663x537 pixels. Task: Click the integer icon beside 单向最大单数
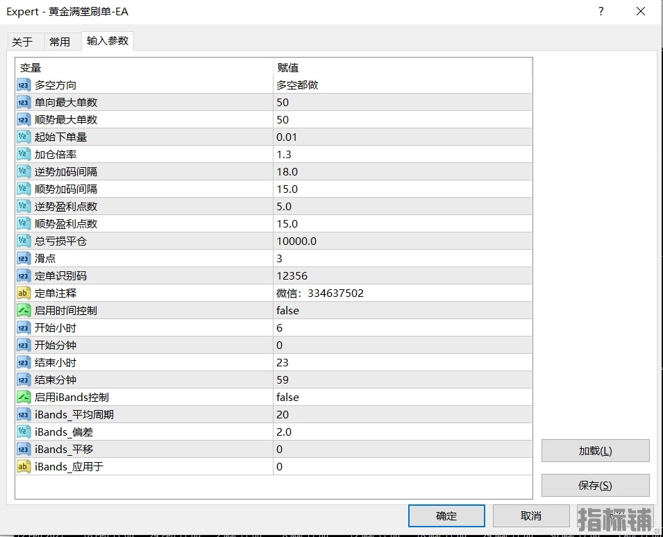pyautogui.click(x=24, y=102)
